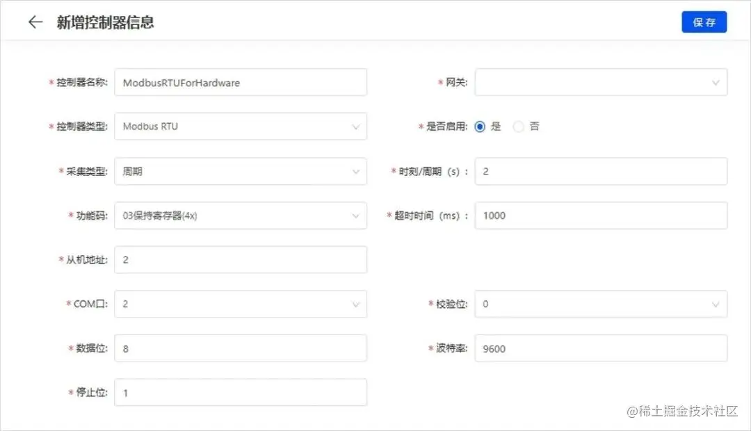Click the 功能码 dropdown arrow icon
This screenshot has height=431, width=751.
pos(355,215)
